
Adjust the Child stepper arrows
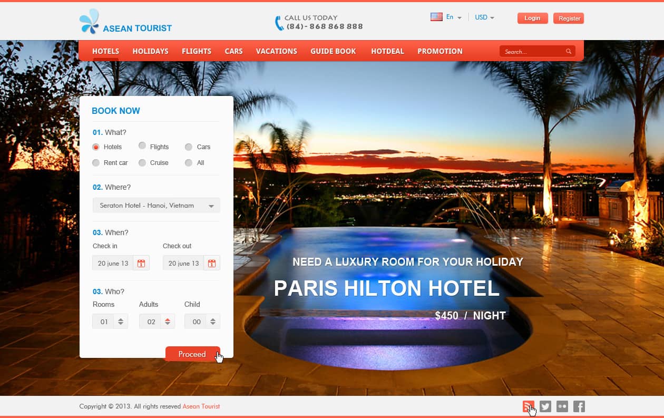pos(212,322)
